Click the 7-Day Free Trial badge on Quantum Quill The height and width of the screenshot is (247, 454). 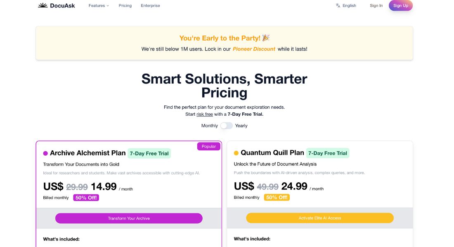click(x=327, y=153)
